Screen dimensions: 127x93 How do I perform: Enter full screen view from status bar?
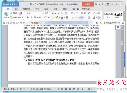[62, 89]
